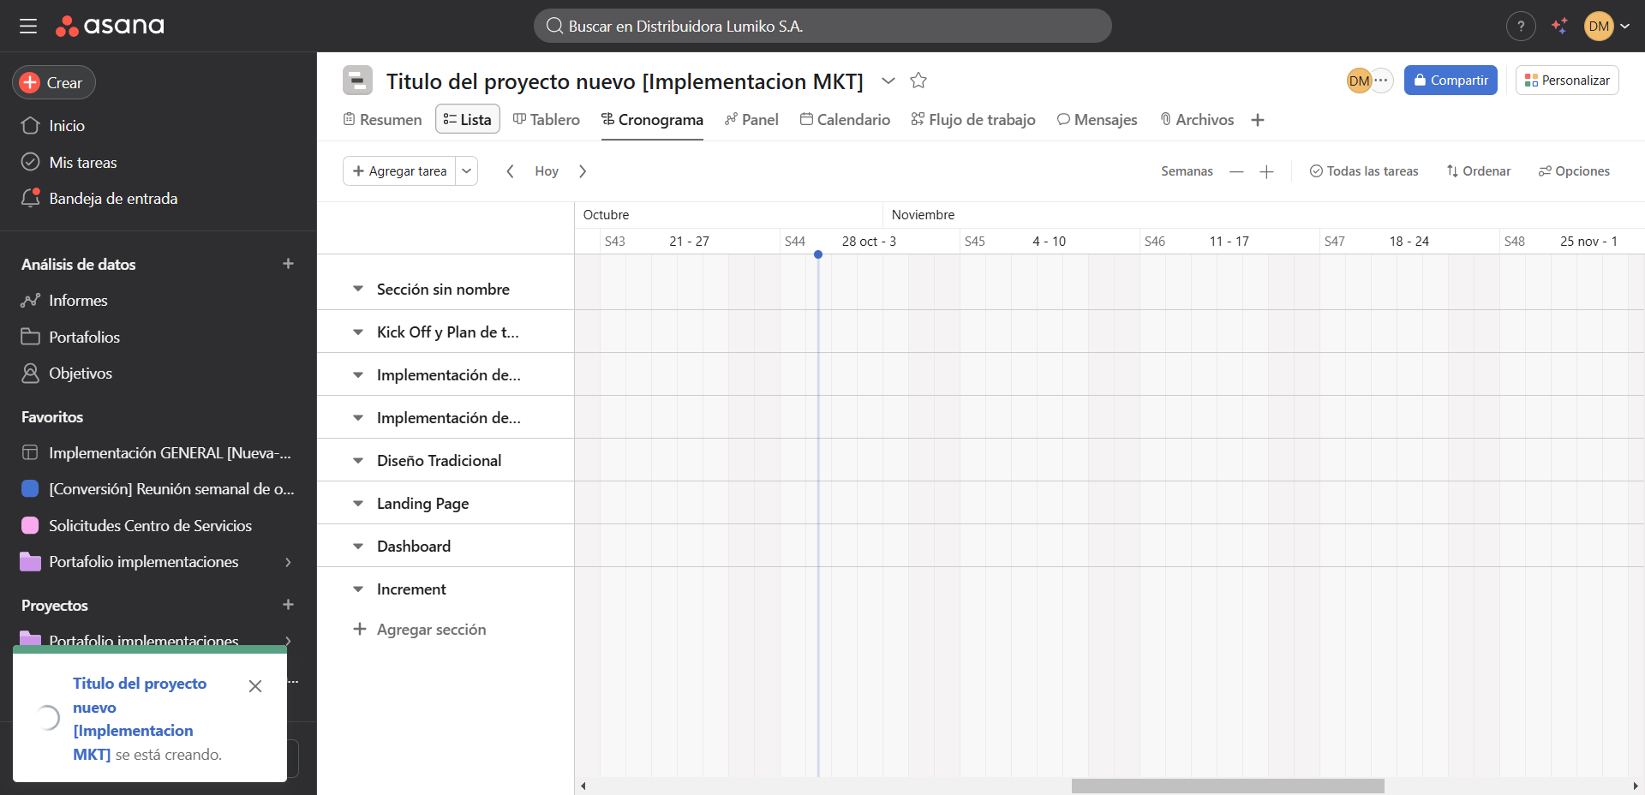
Task: Open the profile menu chevron
Action: point(1624,27)
